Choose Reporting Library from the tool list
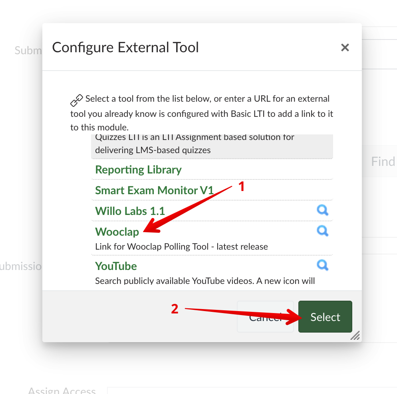The image size is (397, 394). tap(138, 170)
